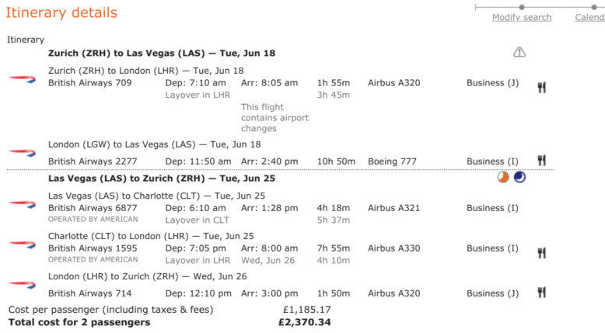
Task: Click the orange daytime indicator icon
Action: point(503,177)
